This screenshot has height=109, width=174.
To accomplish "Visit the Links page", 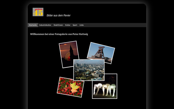I will tap(81, 25).
